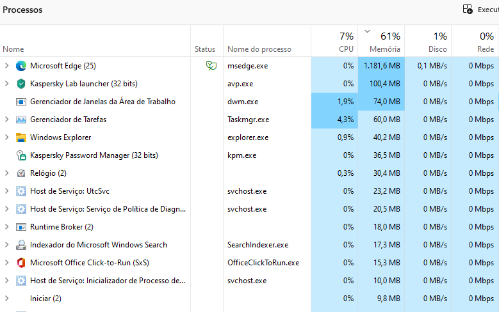Click the Microsoft Edge app icon
Viewport: 499px width, 312px height.
tap(21, 66)
